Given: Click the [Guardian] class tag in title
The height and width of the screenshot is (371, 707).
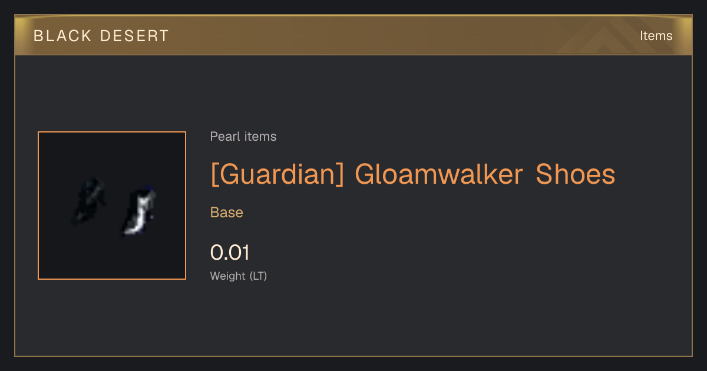Looking at the screenshot, I should click(277, 175).
